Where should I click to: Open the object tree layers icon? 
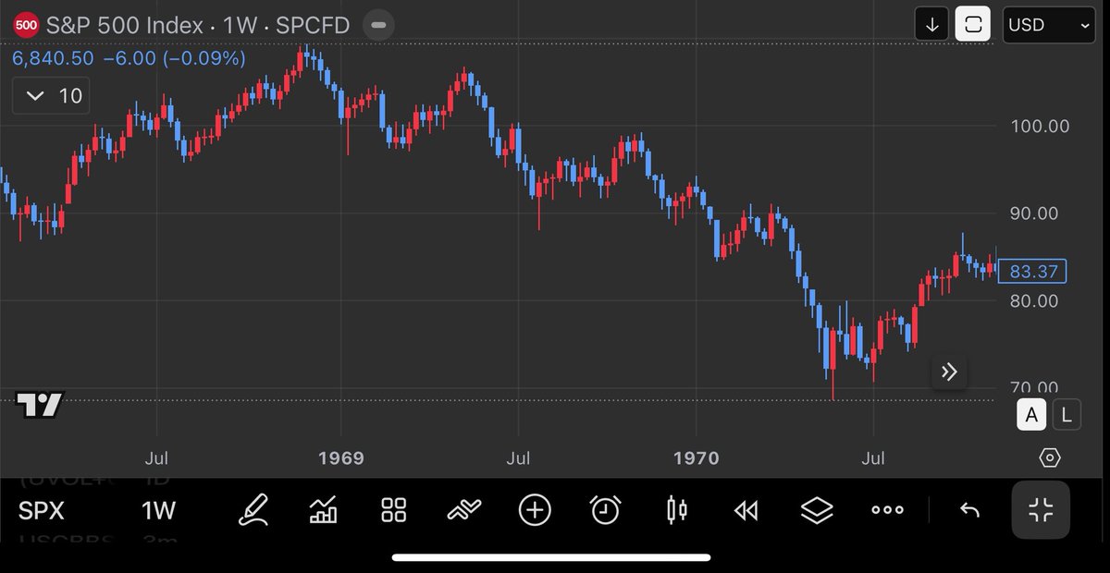point(817,509)
